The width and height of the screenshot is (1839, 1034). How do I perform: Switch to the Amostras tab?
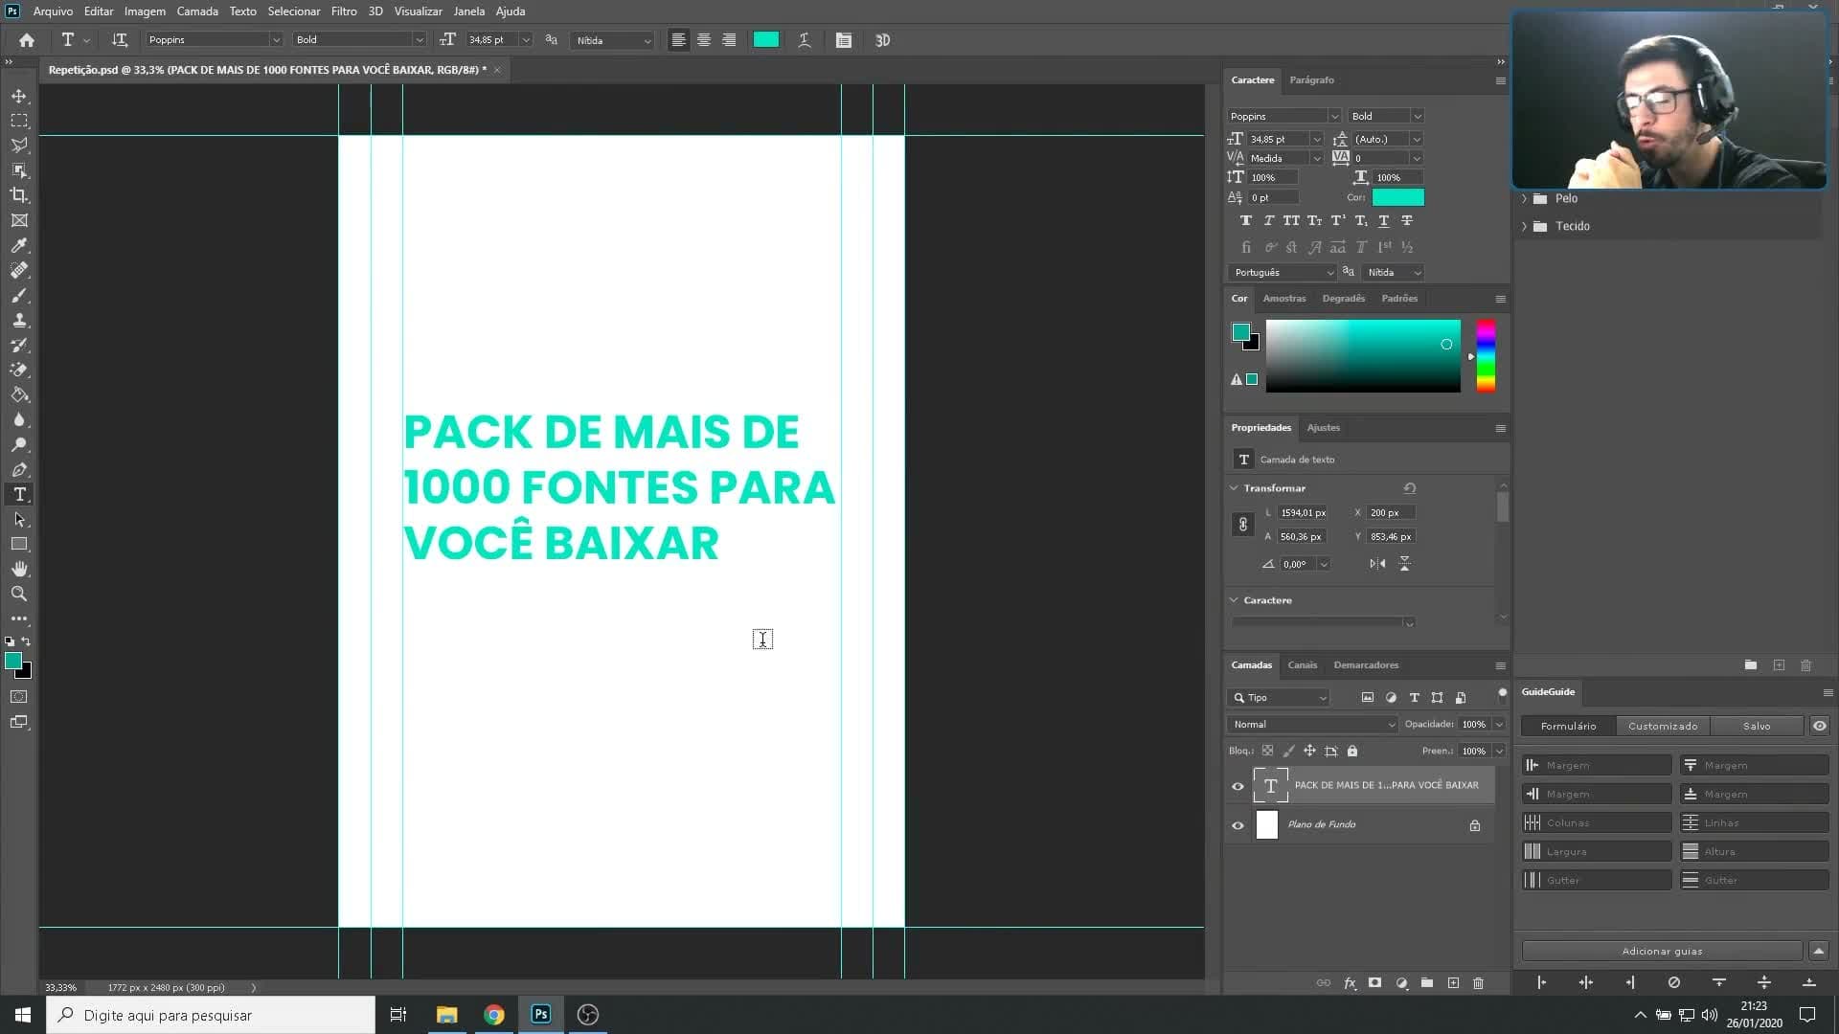(x=1284, y=299)
